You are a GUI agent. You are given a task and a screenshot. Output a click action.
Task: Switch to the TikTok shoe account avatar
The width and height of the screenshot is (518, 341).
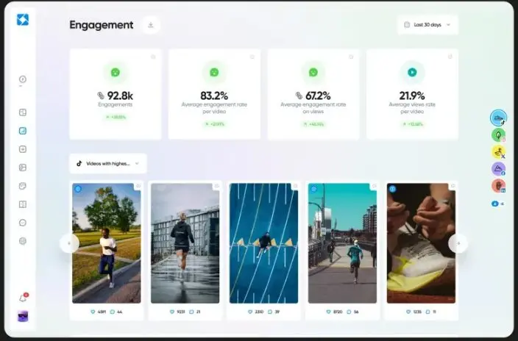pos(498,118)
